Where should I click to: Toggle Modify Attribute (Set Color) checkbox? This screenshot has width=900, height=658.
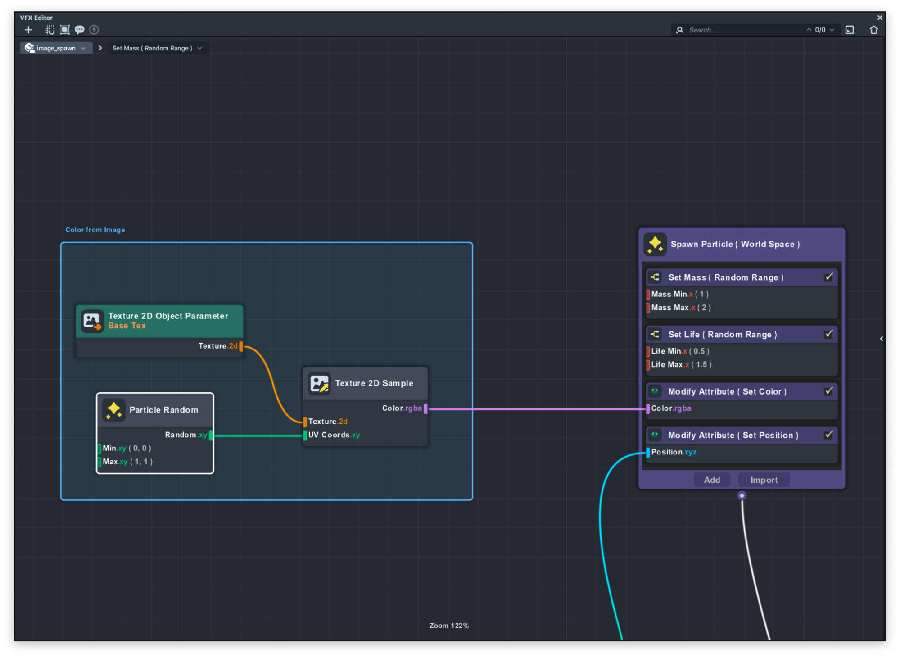pyautogui.click(x=828, y=391)
